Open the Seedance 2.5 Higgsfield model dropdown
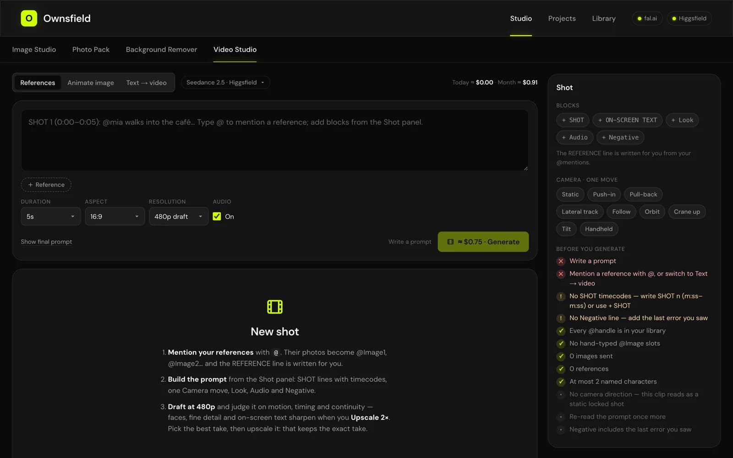 225,82
